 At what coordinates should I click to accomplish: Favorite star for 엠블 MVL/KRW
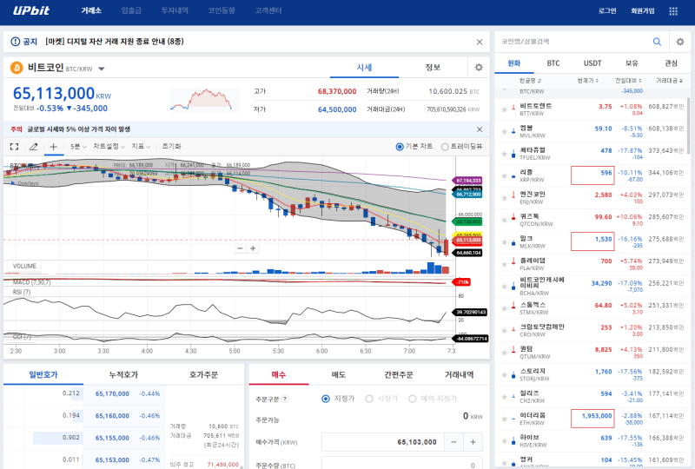pyautogui.click(x=504, y=132)
